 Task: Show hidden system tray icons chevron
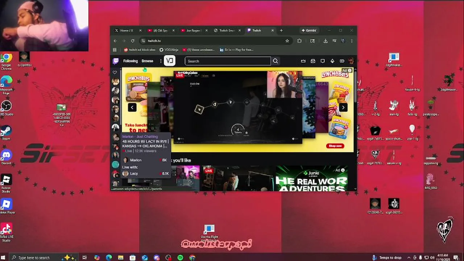tap(409, 257)
